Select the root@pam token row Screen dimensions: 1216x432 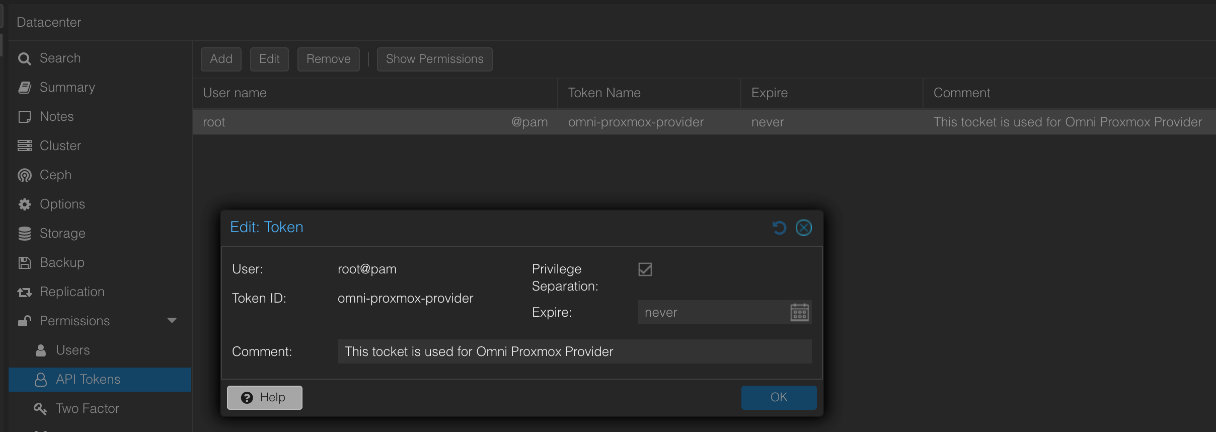click(704, 122)
